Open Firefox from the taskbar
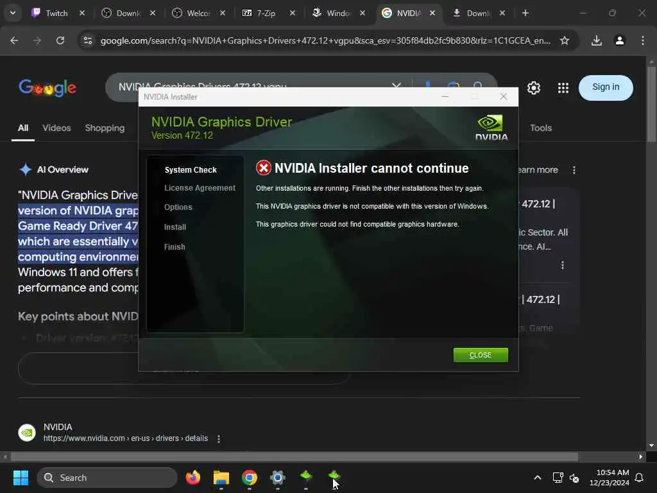657x493 pixels. click(x=192, y=478)
